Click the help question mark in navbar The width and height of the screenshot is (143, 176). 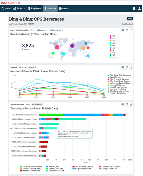coord(134,8)
